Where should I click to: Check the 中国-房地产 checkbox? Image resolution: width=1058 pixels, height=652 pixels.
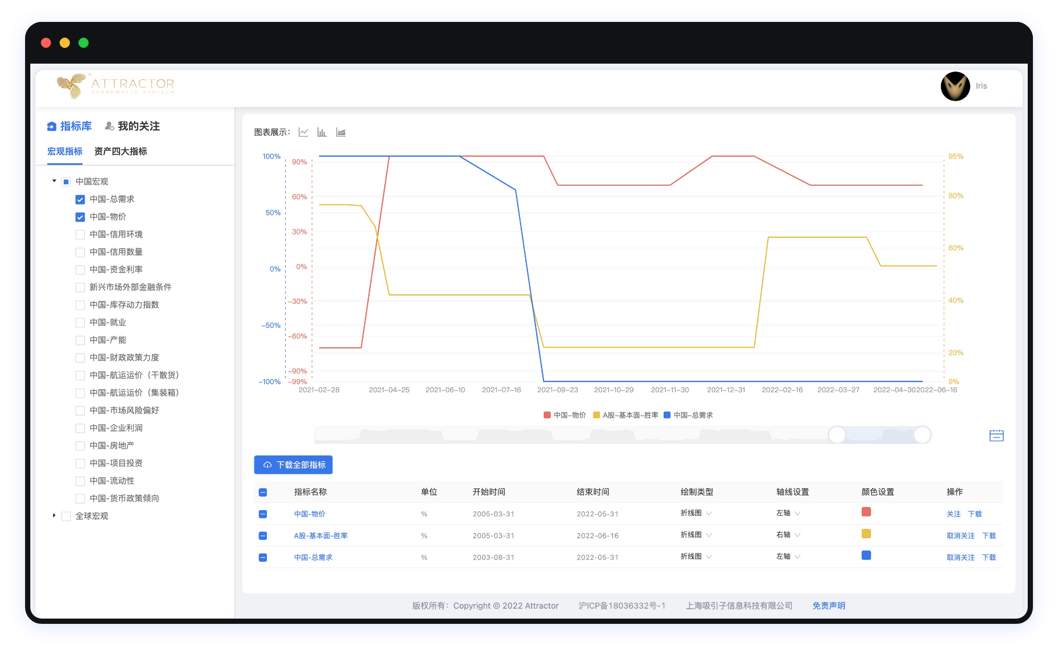[x=80, y=446]
